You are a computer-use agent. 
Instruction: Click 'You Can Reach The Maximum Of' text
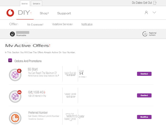(42, 73)
